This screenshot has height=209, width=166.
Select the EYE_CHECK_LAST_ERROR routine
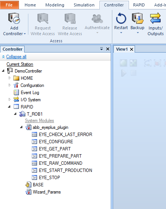click(65, 135)
